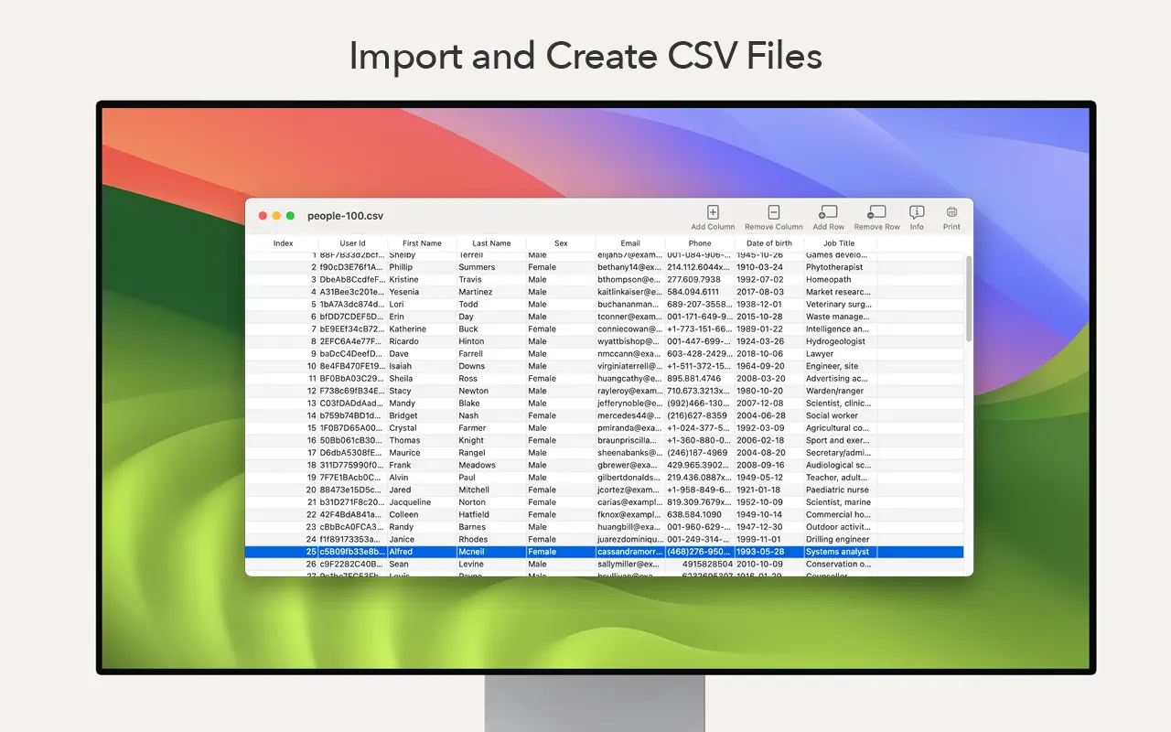Image resolution: width=1171 pixels, height=732 pixels.
Task: Add a new column to the CSV
Action: (x=713, y=215)
